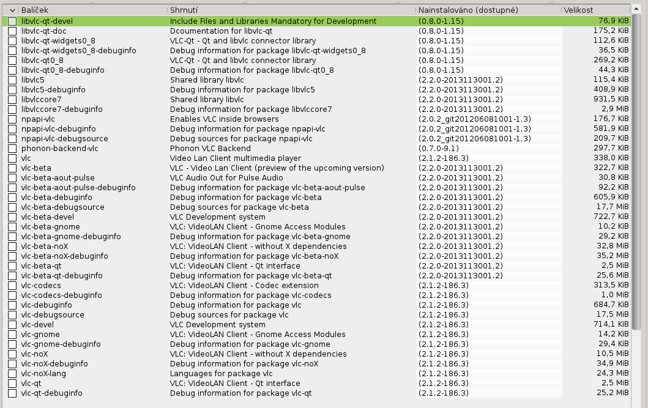Select the libvlccore7-debuginfo package name
The height and width of the screenshot is (408, 648).
(x=62, y=109)
